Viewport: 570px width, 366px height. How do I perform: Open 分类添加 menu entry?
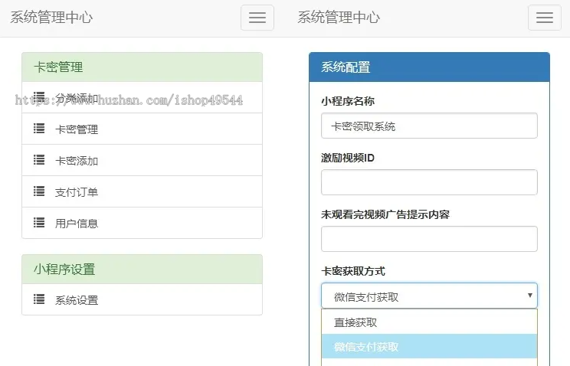142,97
